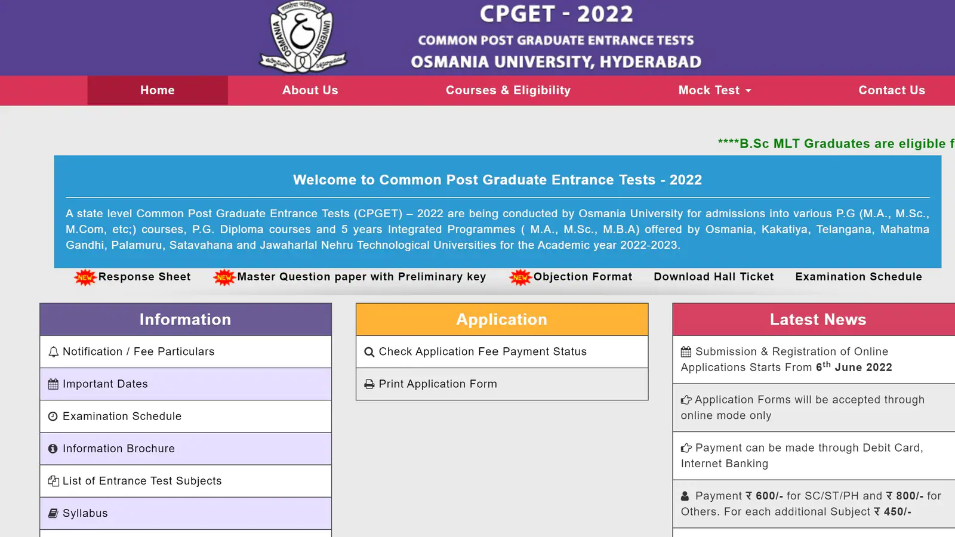
Task: Click the info icon beside Information Brochure
Action: pos(53,449)
